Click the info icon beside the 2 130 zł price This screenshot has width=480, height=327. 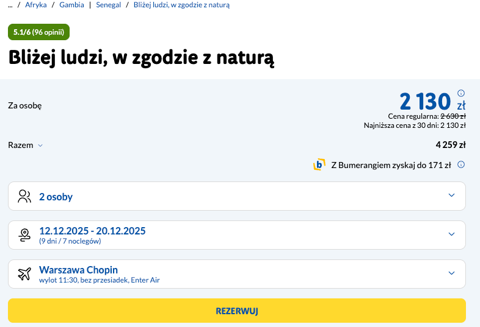click(461, 93)
